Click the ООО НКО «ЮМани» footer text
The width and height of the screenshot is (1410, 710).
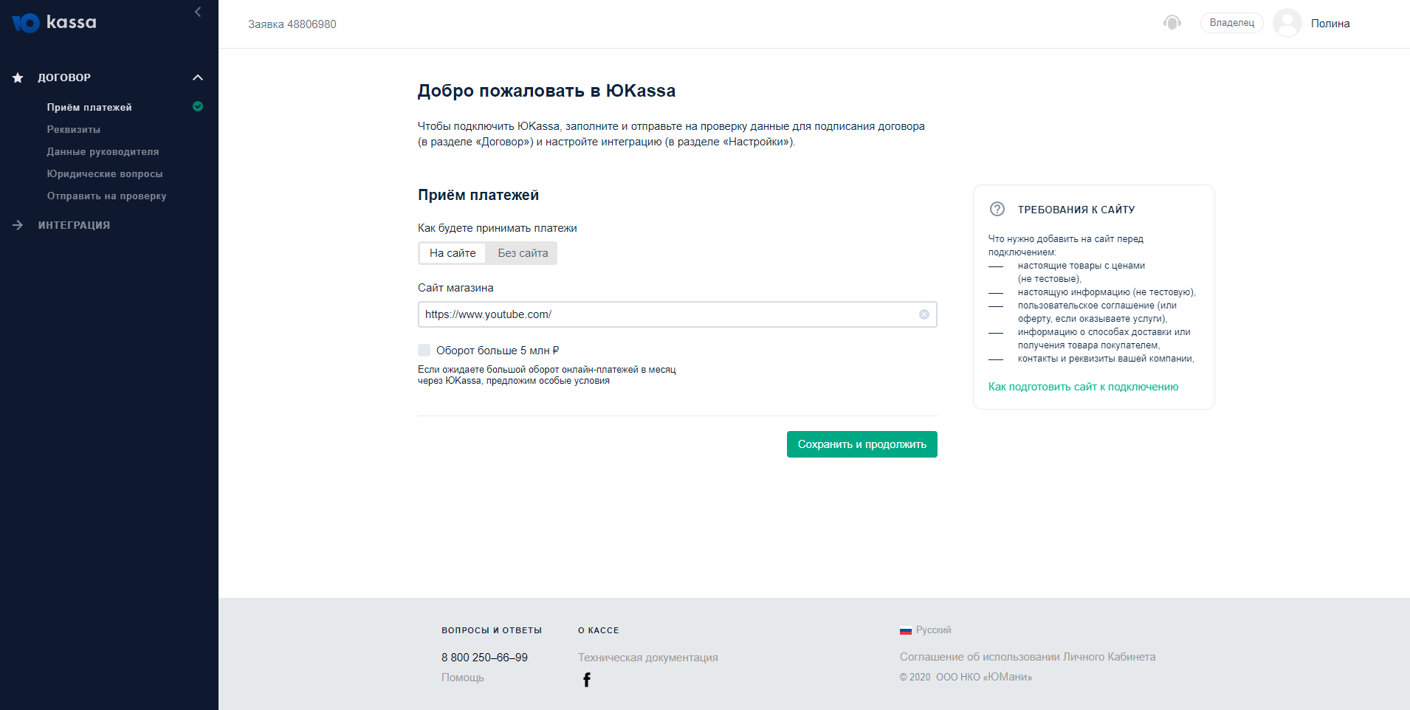pyautogui.click(x=984, y=678)
